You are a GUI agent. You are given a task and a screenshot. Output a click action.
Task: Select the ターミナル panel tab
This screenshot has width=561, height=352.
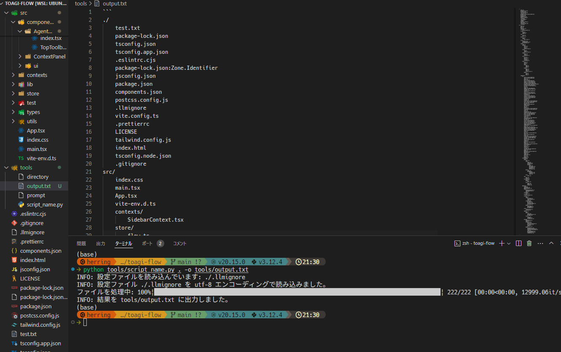click(x=123, y=243)
